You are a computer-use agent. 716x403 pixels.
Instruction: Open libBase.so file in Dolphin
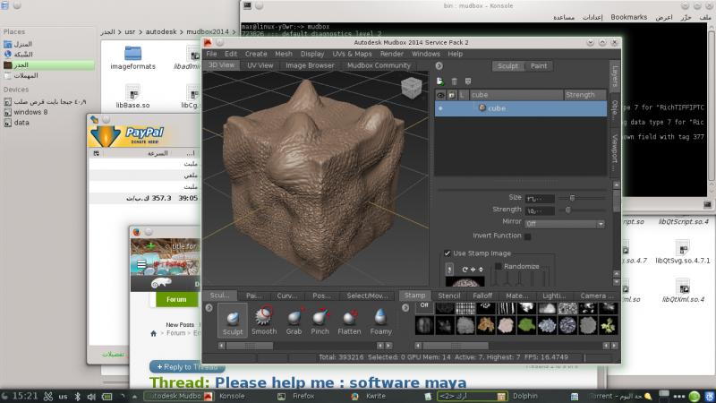pyautogui.click(x=132, y=97)
